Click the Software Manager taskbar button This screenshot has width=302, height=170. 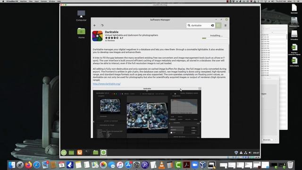pos(103,153)
